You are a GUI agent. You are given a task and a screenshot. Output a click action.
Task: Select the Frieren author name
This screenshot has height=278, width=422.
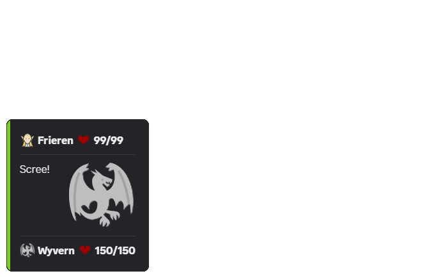56,140
